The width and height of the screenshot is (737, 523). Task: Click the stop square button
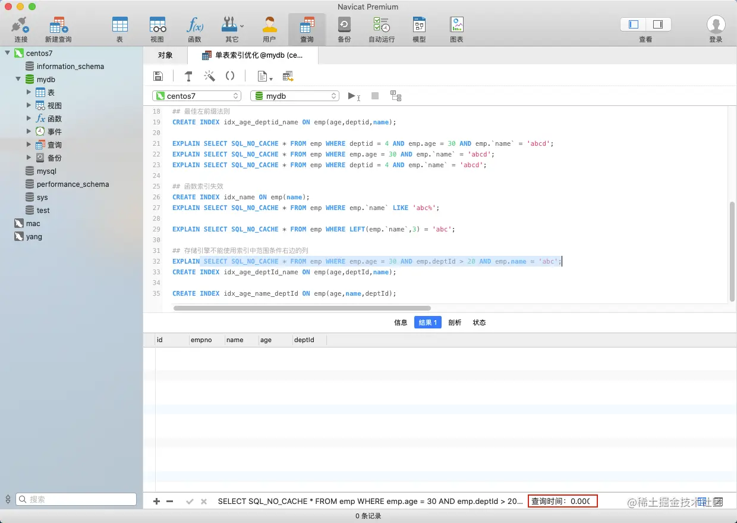[375, 96]
